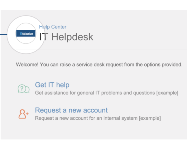This screenshot has height=150, width=187.
Task: Click the smaller speech bubble behind the question bubble
Action: point(28,89)
